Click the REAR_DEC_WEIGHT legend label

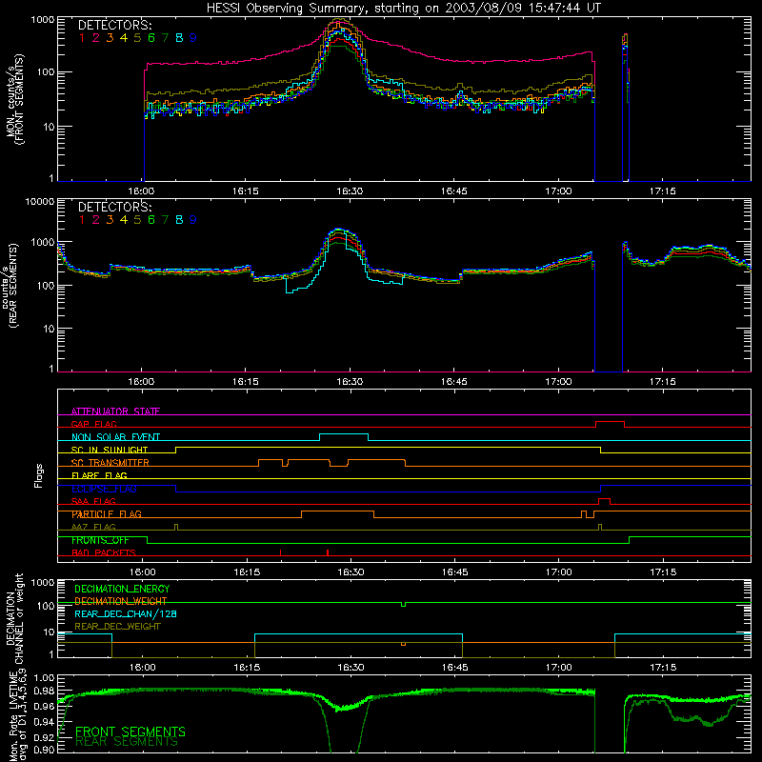117,627
